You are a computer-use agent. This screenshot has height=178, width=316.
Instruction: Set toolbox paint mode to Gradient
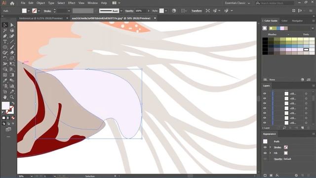pyautogui.click(x=8, y=118)
